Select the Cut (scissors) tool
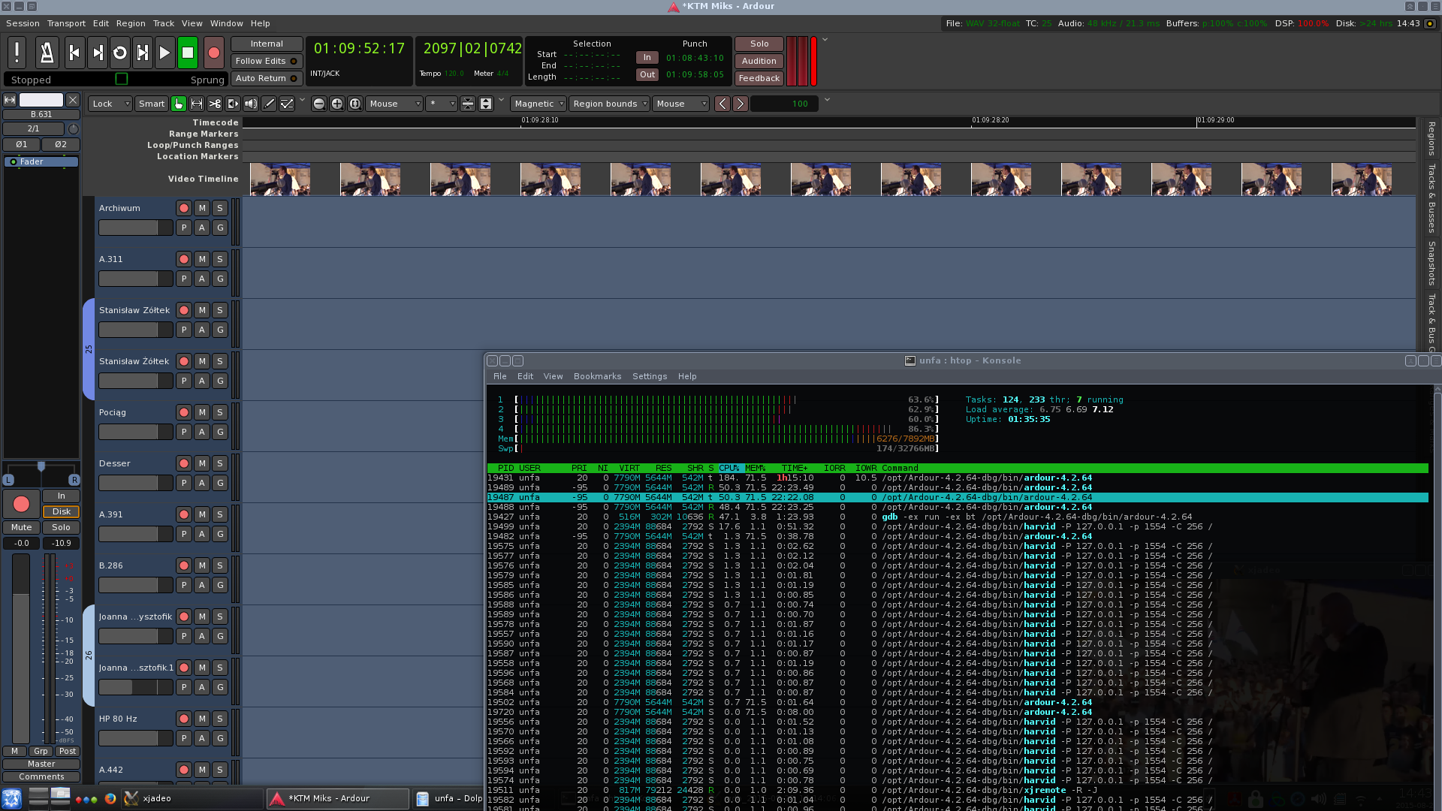The height and width of the screenshot is (811, 1442). pos(215,104)
